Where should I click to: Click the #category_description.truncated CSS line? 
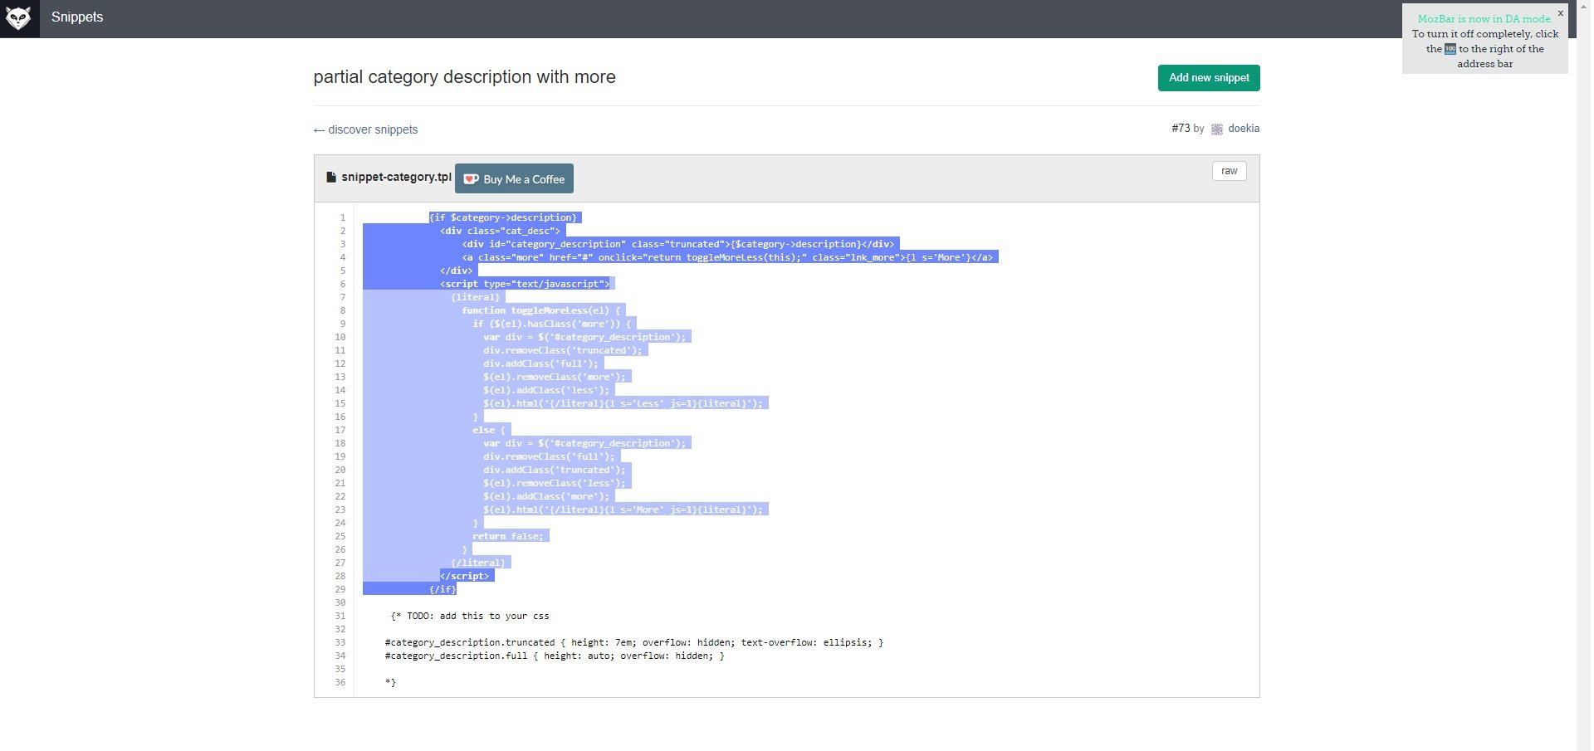pyautogui.click(x=634, y=642)
